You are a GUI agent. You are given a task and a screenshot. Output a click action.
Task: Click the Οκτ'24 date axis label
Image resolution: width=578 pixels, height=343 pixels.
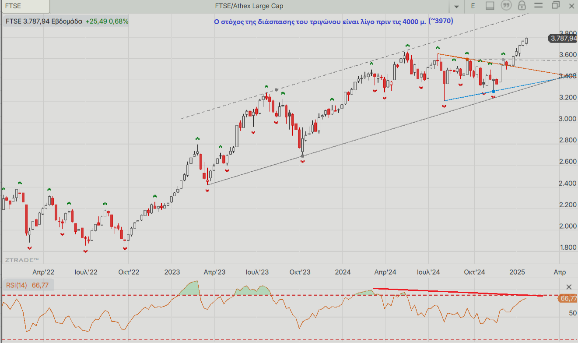pos(475,272)
